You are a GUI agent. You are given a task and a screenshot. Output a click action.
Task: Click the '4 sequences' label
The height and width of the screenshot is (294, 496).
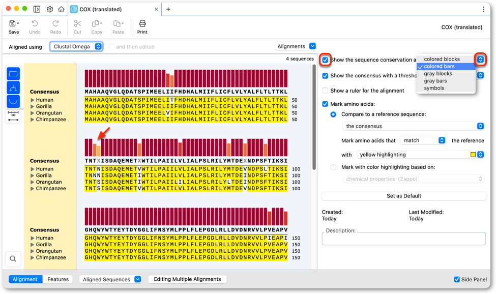pos(300,59)
